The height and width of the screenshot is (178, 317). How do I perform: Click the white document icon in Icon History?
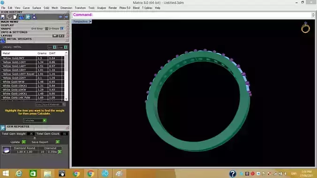15,17
